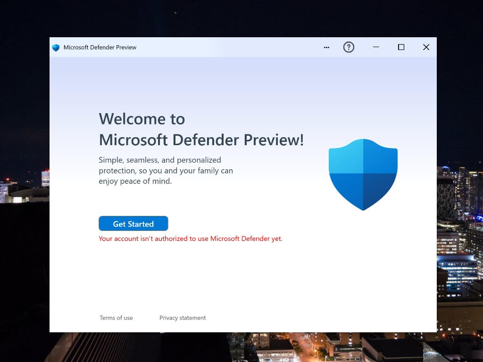Click empty title bar space left of three dots

226,47
